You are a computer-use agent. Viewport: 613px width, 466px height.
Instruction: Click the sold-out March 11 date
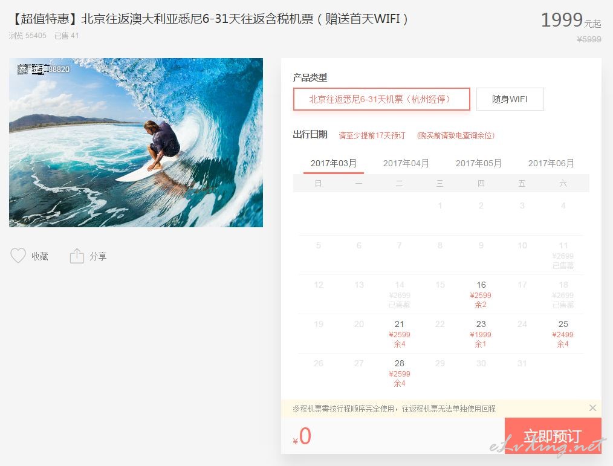click(563, 255)
